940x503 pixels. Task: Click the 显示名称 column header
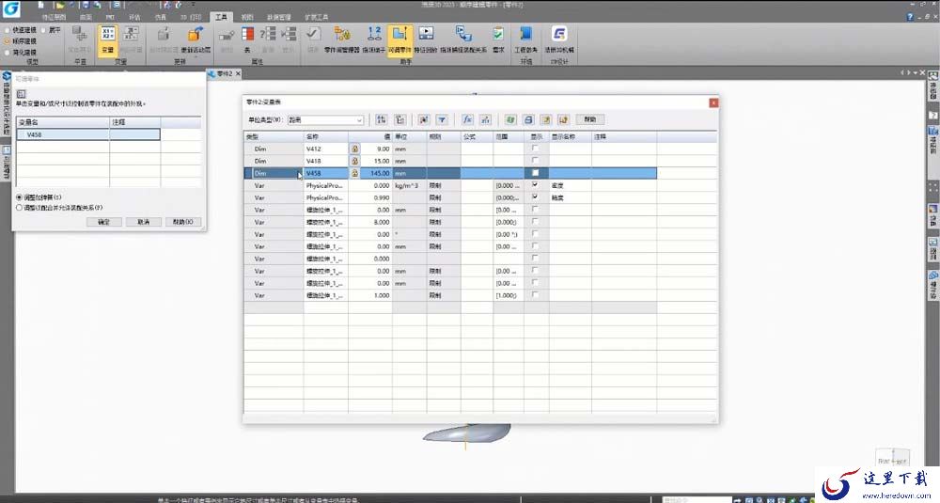tap(571, 136)
